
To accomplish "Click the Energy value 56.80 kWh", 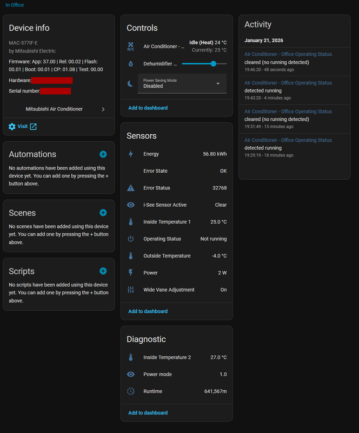I will (215, 154).
